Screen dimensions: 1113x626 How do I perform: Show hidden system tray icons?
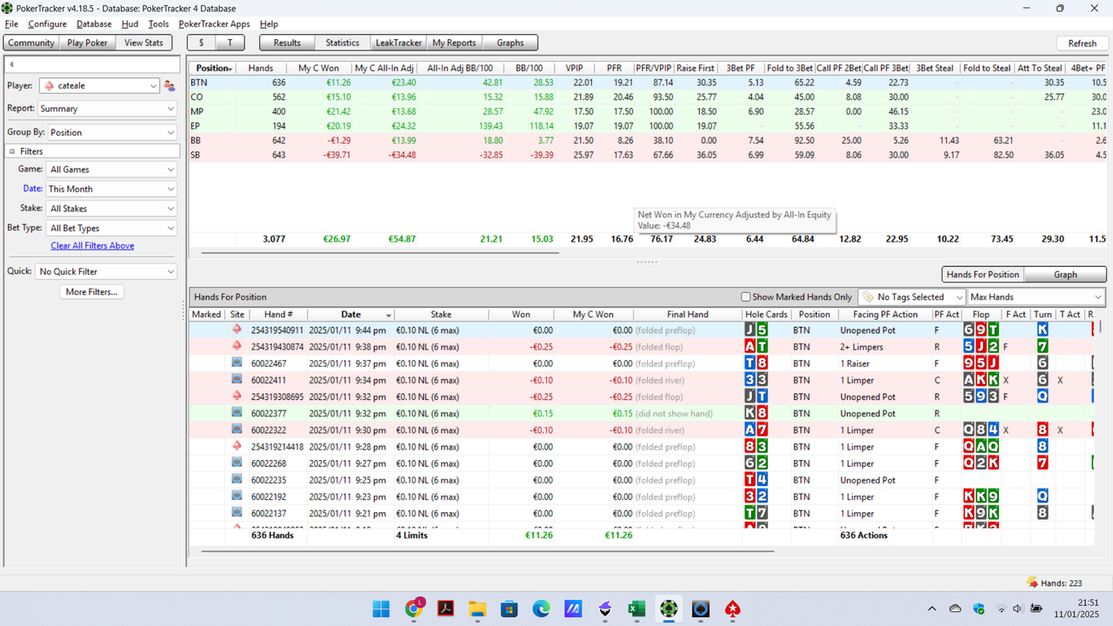pyautogui.click(x=932, y=609)
